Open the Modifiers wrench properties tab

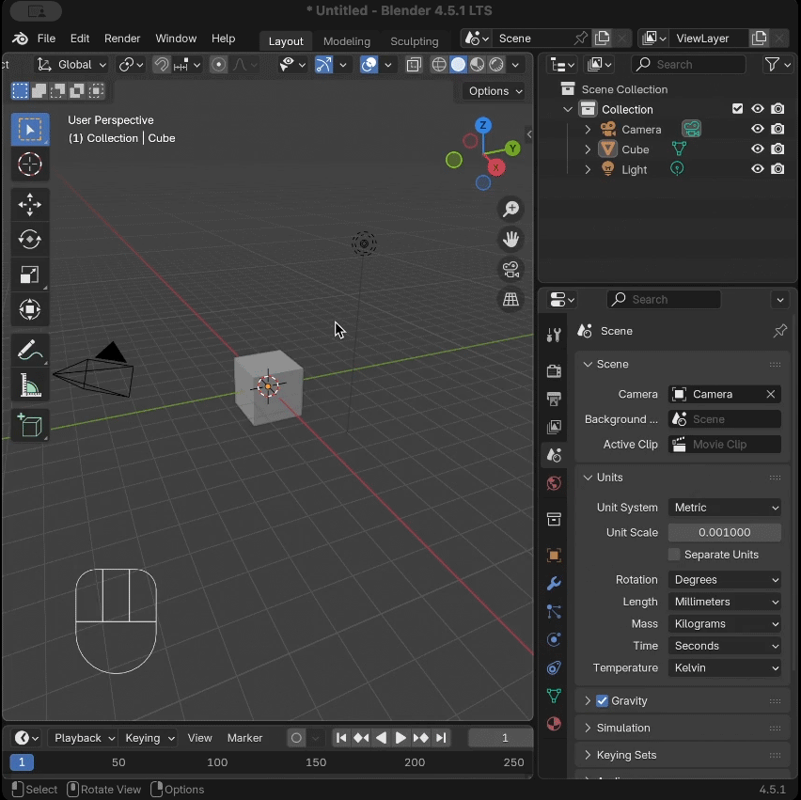coord(554,584)
